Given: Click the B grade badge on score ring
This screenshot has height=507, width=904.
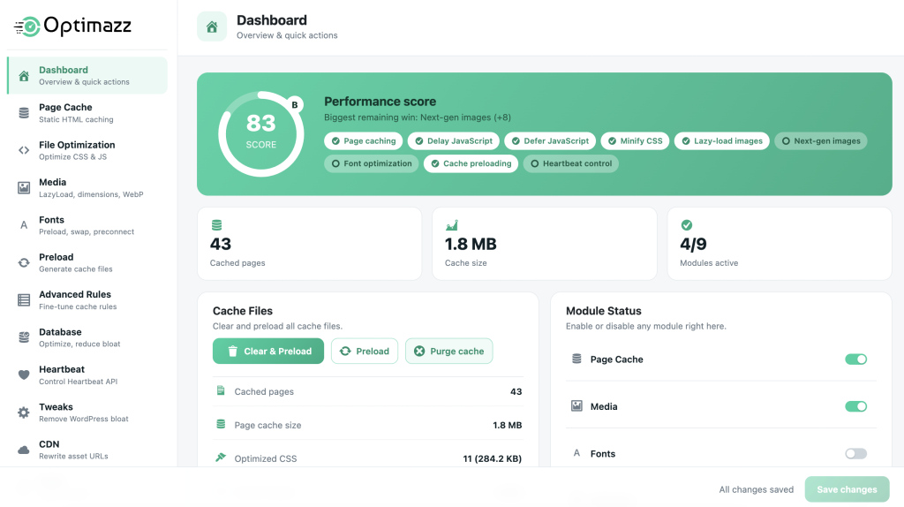Looking at the screenshot, I should click(295, 104).
